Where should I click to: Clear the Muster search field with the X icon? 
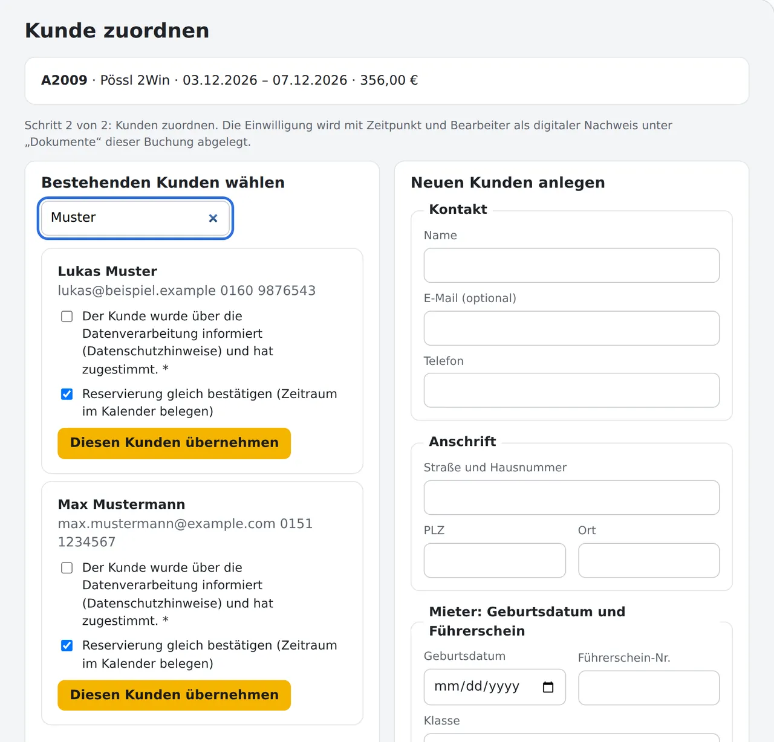(213, 218)
